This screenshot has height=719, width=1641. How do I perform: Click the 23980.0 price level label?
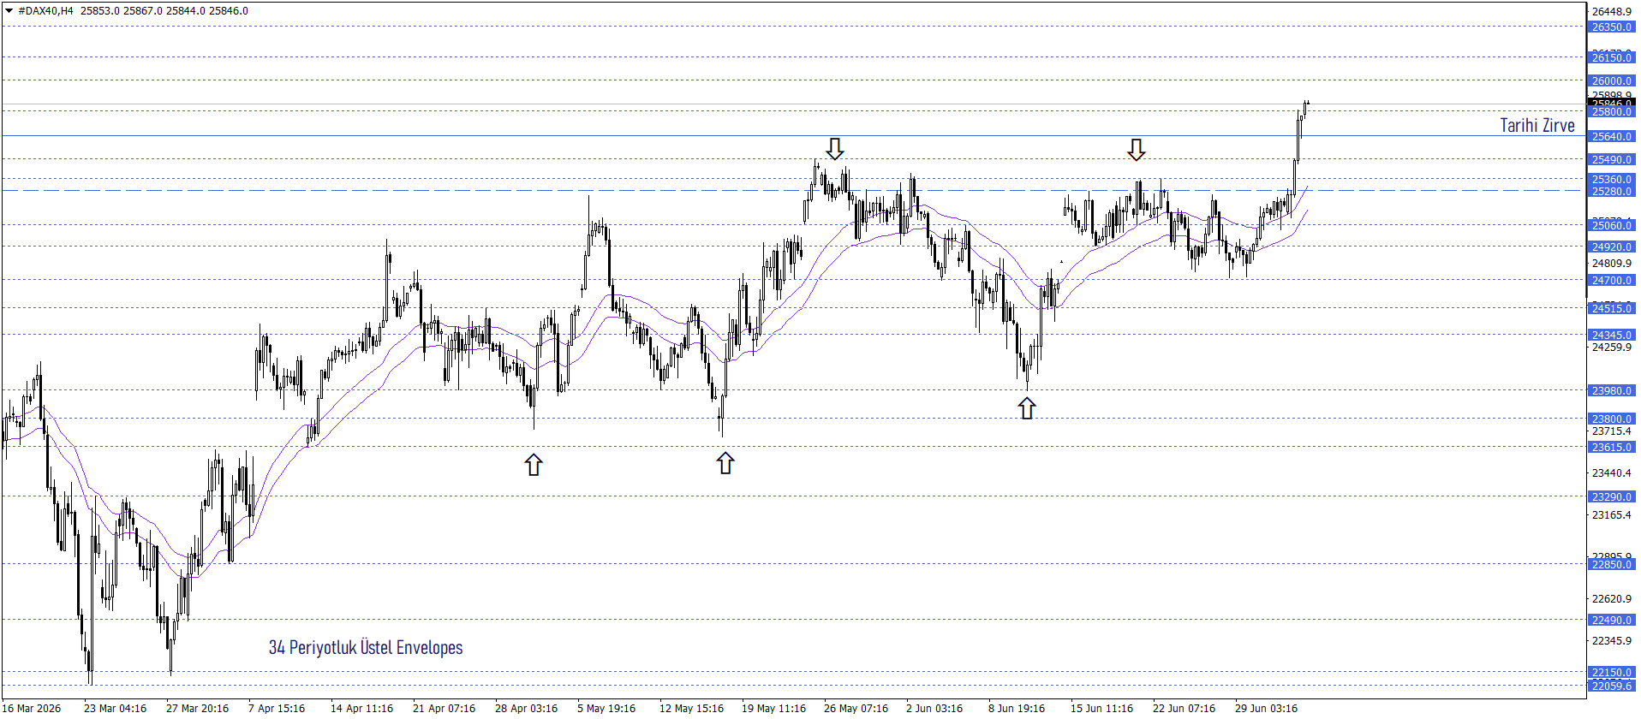point(1612,391)
